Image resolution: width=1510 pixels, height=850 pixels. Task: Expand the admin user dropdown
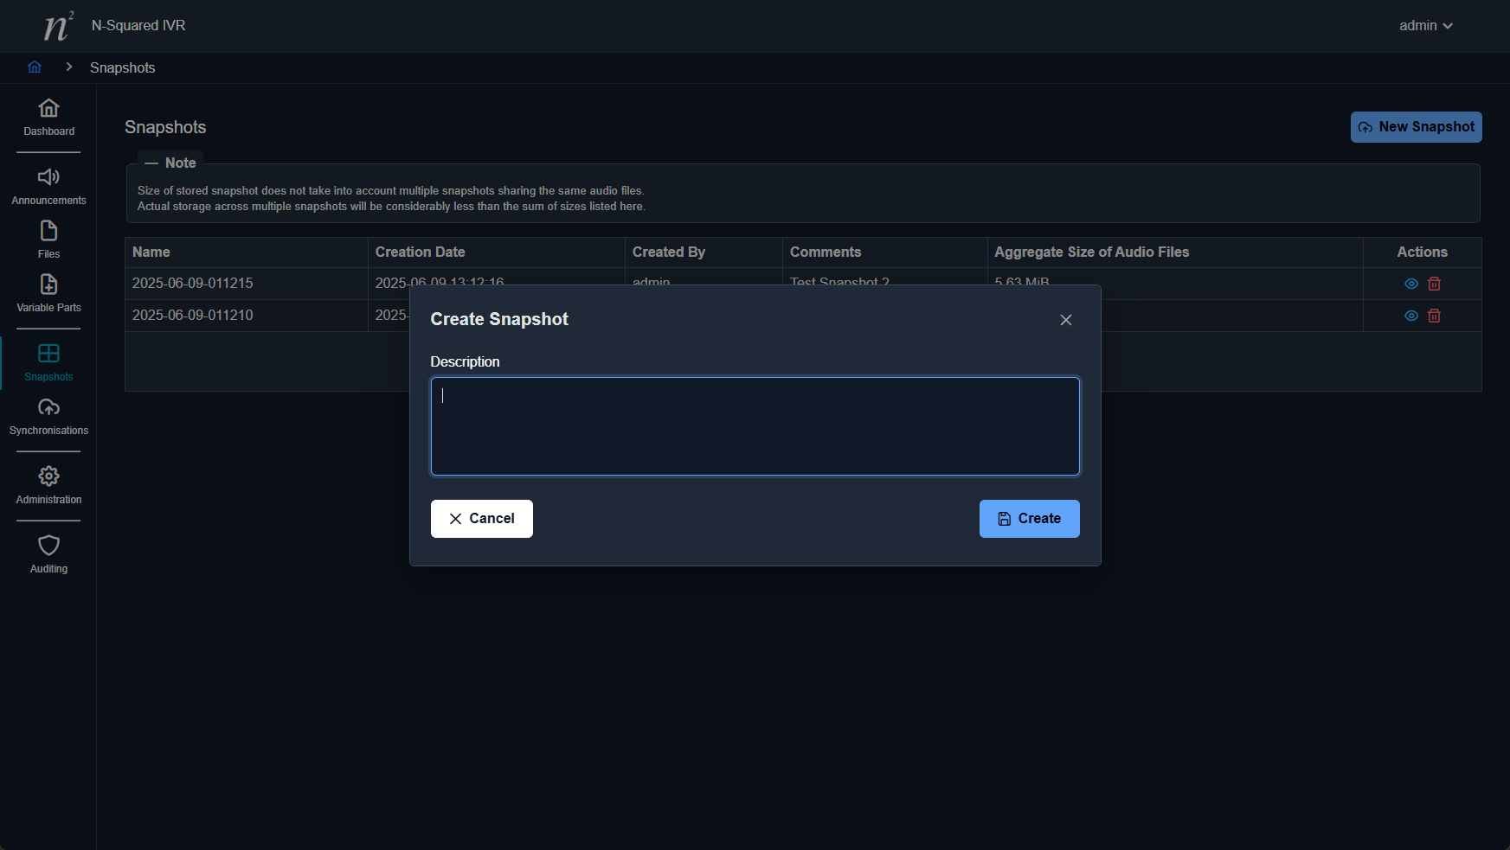pos(1425,26)
